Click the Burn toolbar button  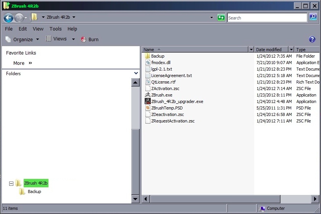89,39
